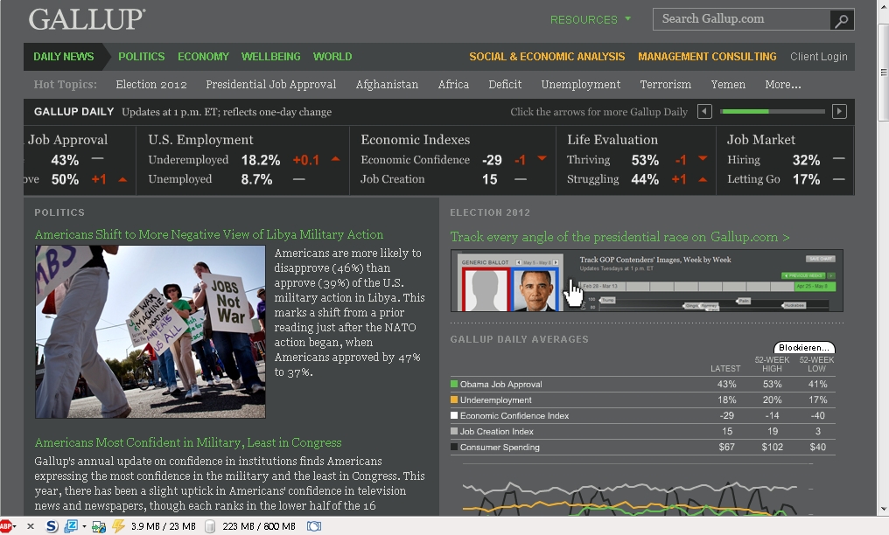Select the Underemployment row label
Screen dimensions: 889x535
point(496,400)
